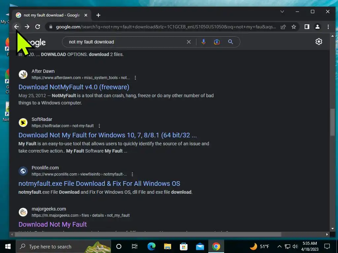Open File Explorer from taskbar

(167, 246)
